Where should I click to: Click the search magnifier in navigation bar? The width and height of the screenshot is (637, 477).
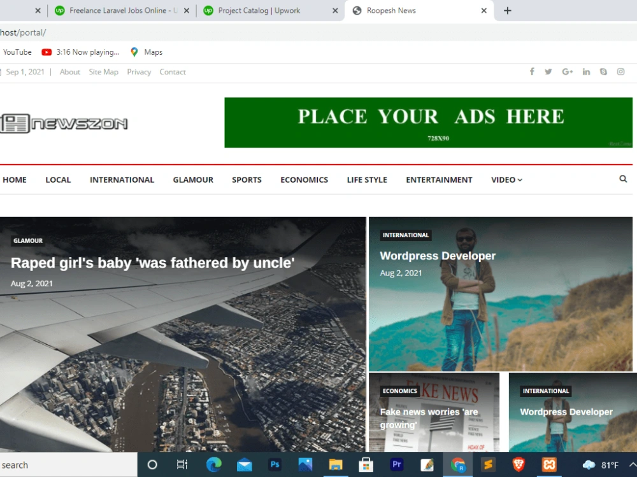pyautogui.click(x=623, y=179)
